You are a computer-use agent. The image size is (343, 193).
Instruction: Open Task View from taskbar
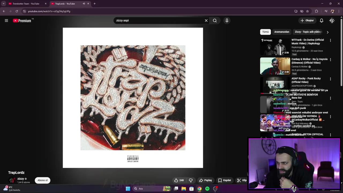point(176,189)
